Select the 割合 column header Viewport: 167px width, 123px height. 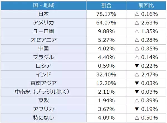coord(106,5)
